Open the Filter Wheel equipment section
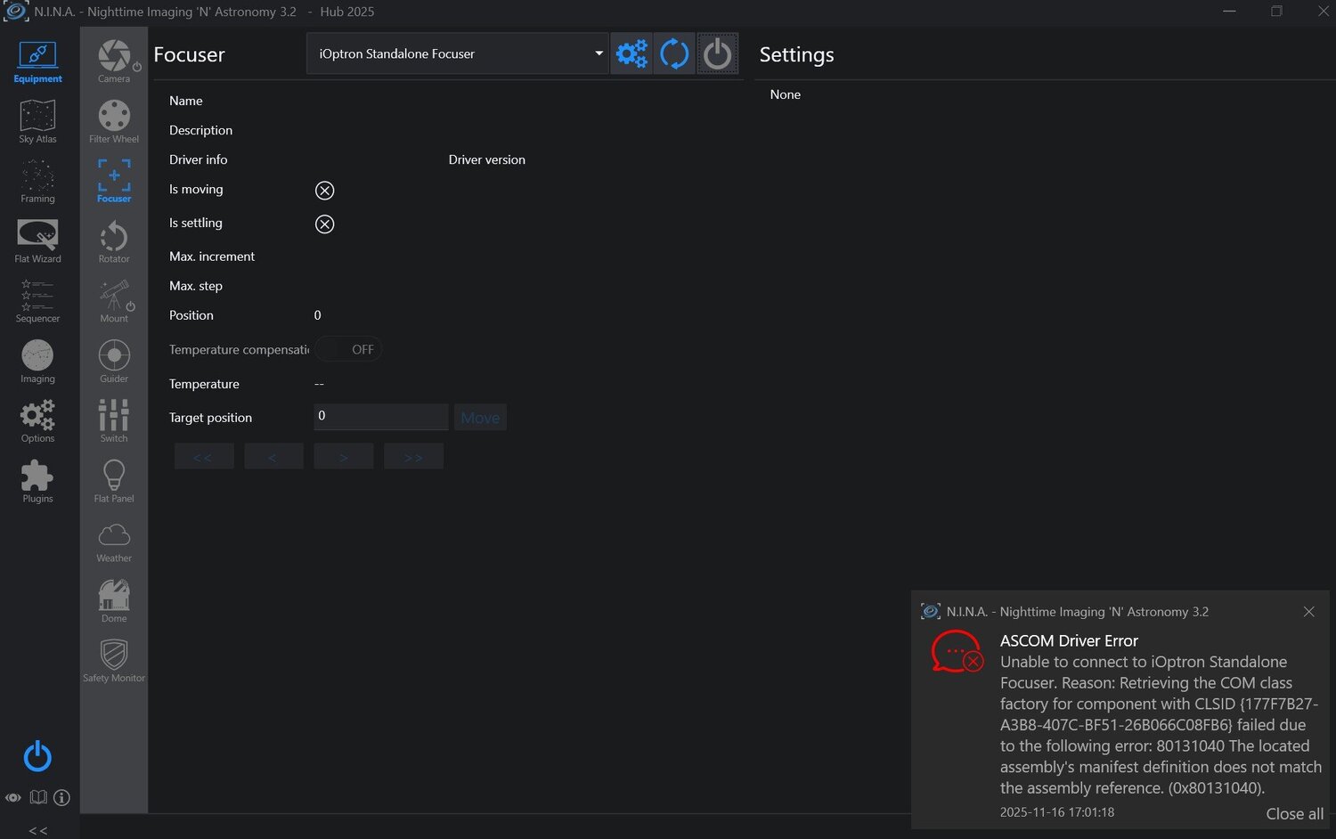The height and width of the screenshot is (839, 1336). pyautogui.click(x=114, y=121)
